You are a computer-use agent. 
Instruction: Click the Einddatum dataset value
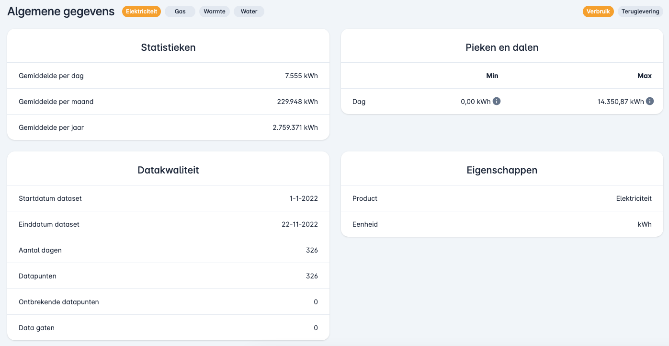[300, 224]
